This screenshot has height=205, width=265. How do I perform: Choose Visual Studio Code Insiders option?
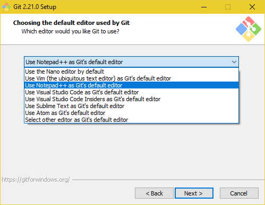(131, 99)
